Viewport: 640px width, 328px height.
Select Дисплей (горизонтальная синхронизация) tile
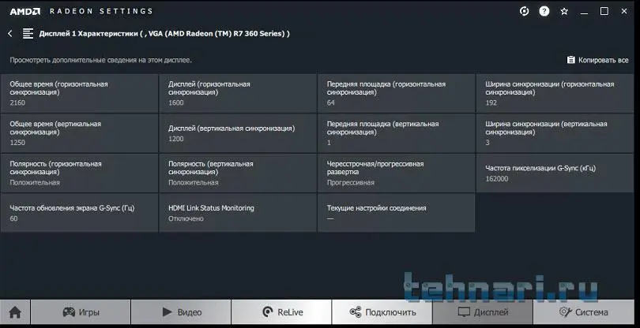(238, 93)
